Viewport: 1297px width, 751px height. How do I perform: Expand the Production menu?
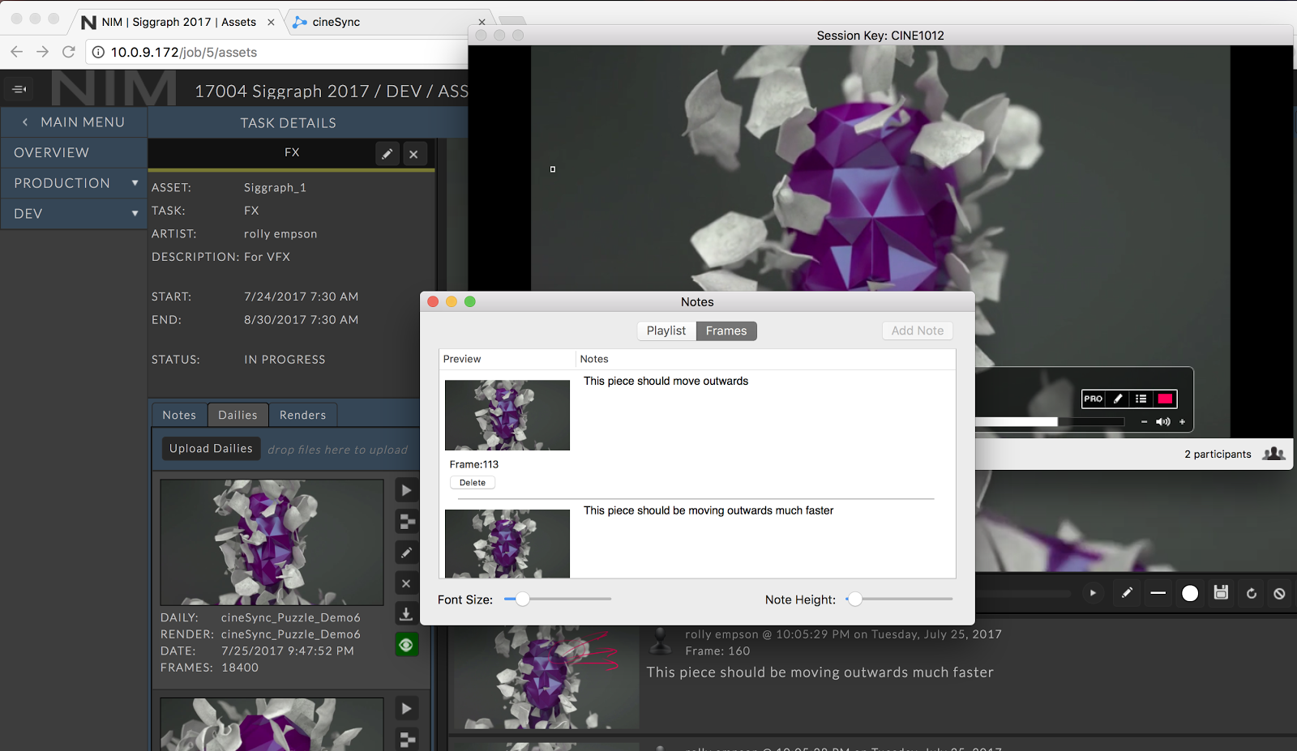(x=74, y=183)
